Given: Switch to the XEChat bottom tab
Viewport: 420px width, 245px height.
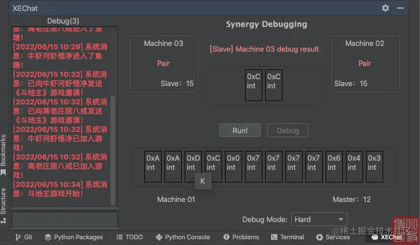Looking at the screenshot, I should [x=387, y=237].
